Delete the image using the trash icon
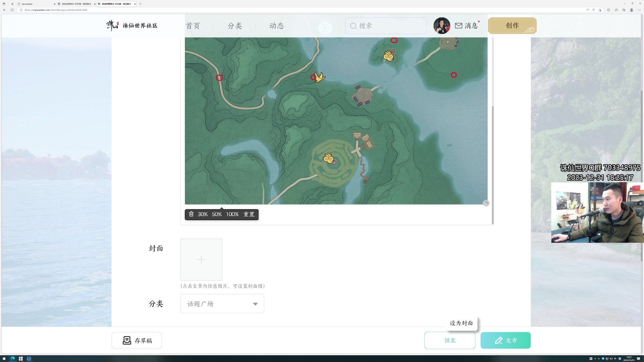This screenshot has width=644, height=362. (191, 214)
